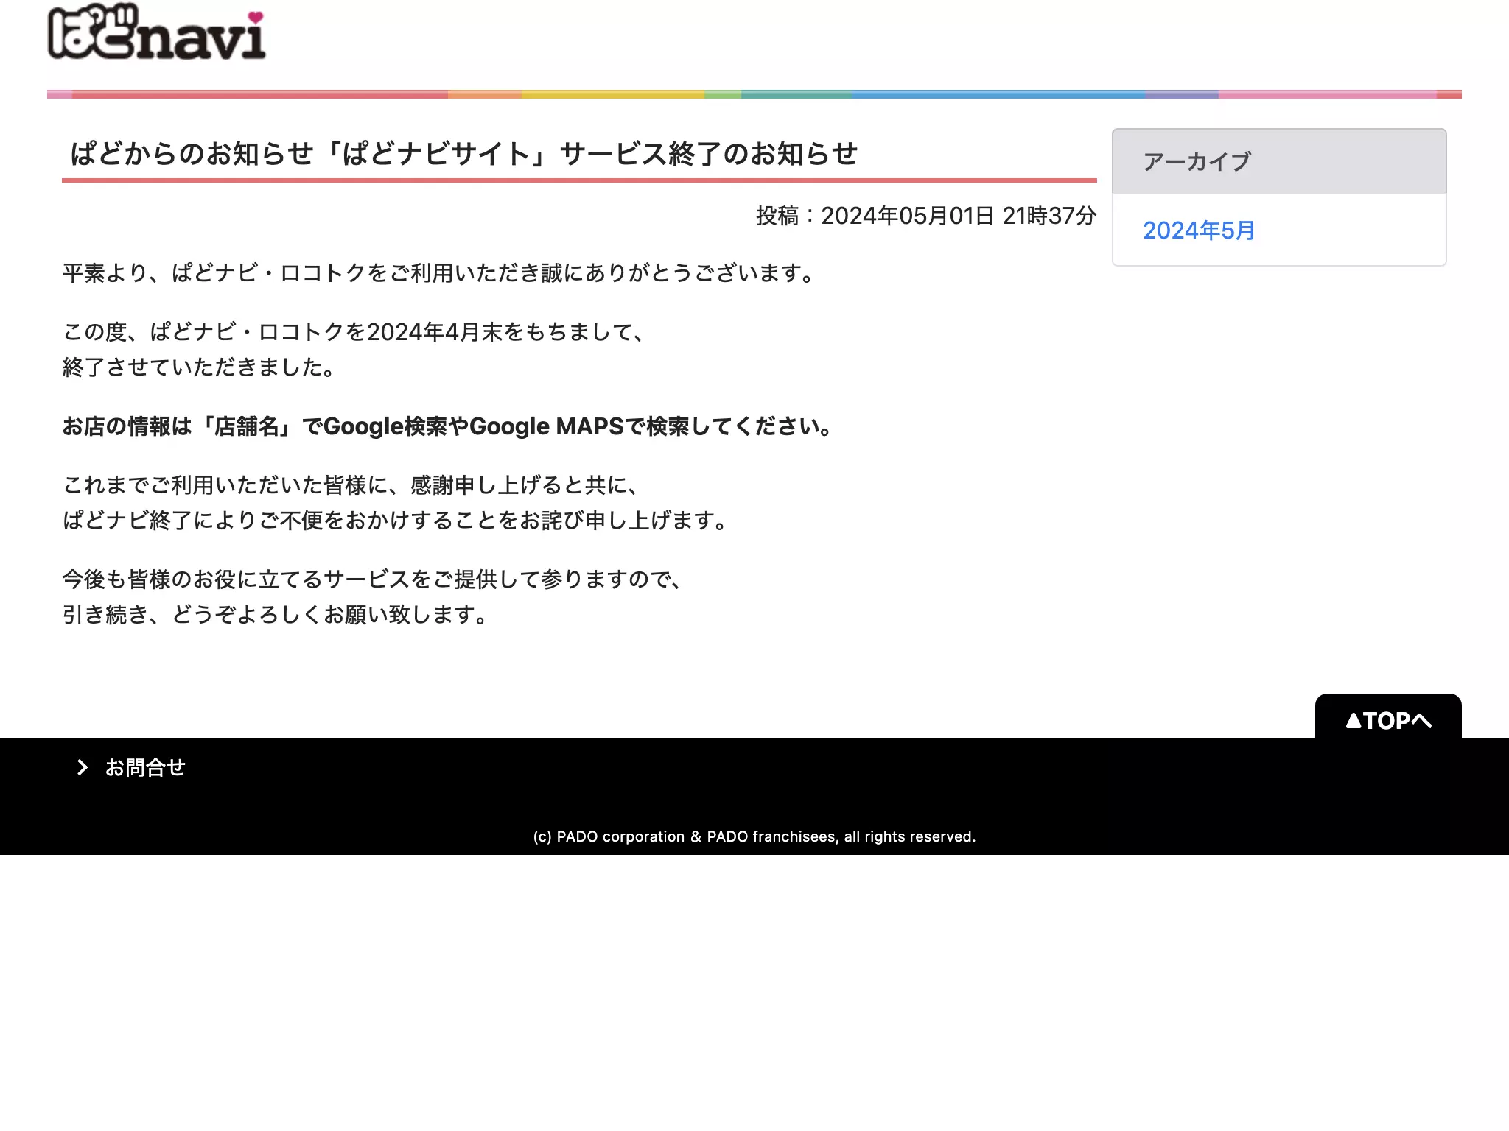Image resolution: width=1509 pixels, height=1131 pixels.
Task: Click the line 引き続き、どうぞよろしくお願い致します。
Action: tap(277, 615)
